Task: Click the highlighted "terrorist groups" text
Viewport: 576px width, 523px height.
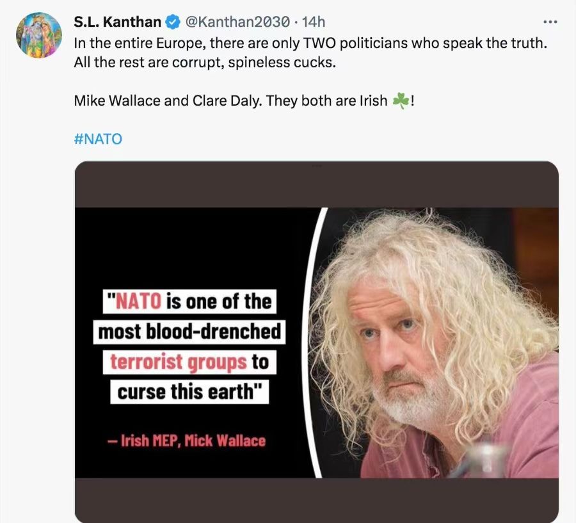Action: [177, 362]
